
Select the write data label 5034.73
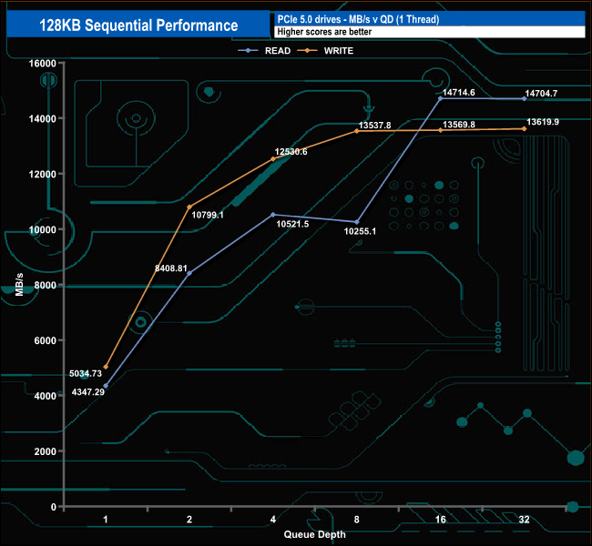click(86, 374)
